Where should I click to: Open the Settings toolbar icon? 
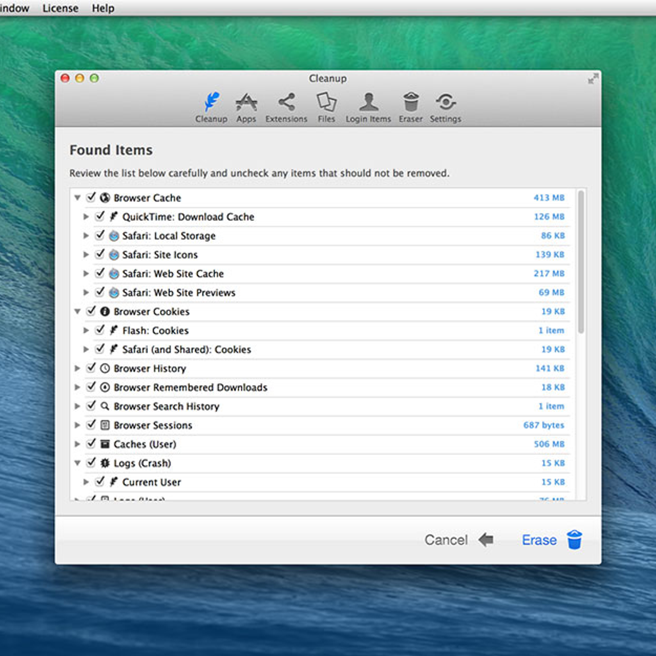446,102
